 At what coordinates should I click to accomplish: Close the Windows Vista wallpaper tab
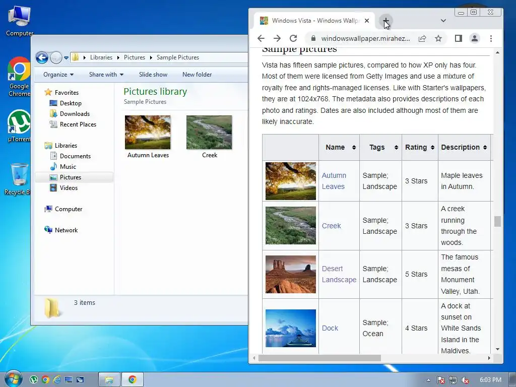[x=367, y=20]
